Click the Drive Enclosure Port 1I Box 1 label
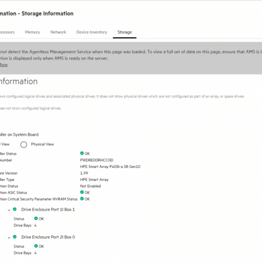This screenshot has height=262, width=262. click(x=48, y=210)
